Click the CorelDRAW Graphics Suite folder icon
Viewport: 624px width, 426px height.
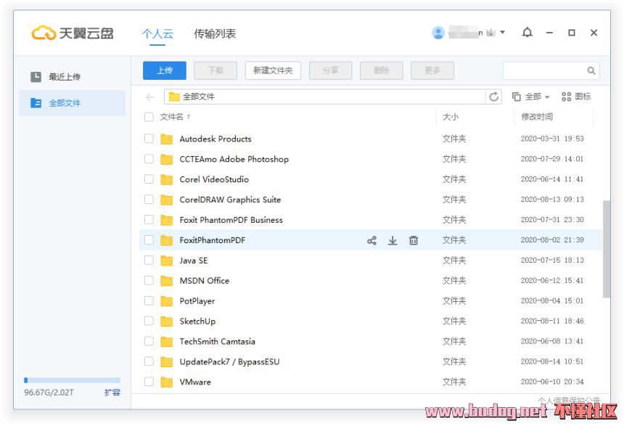(x=166, y=200)
